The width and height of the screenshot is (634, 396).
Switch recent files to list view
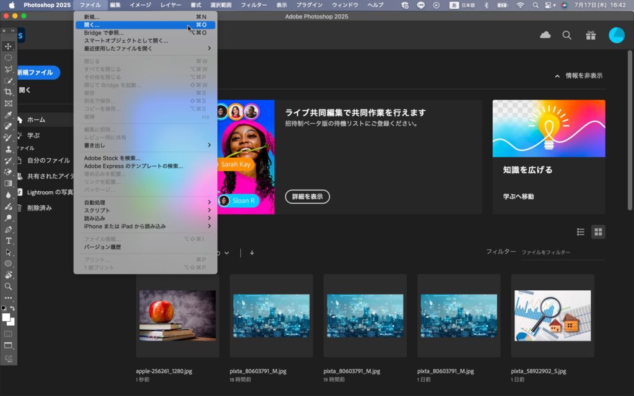581,232
